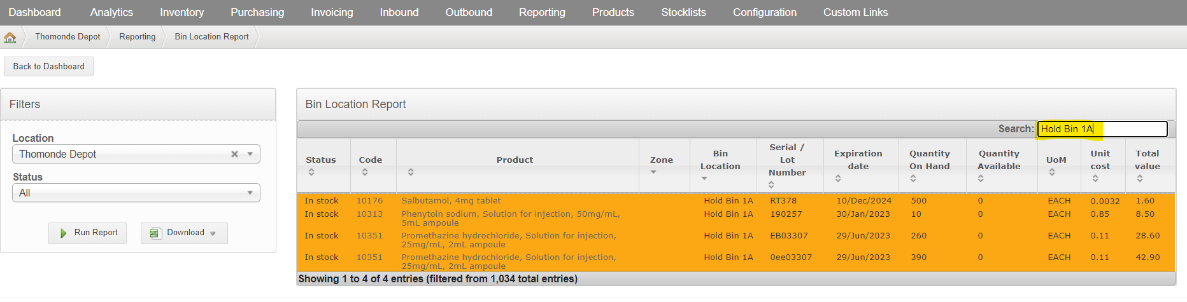
Task: Click the home icon in breadcrumb
Action: tap(10, 38)
